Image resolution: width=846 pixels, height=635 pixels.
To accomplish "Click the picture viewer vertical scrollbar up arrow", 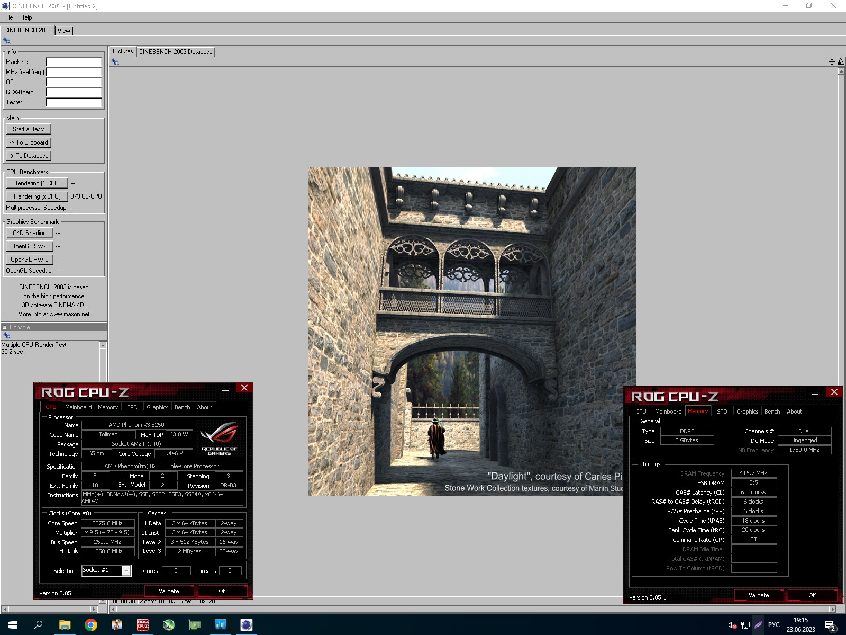I will [x=841, y=71].
